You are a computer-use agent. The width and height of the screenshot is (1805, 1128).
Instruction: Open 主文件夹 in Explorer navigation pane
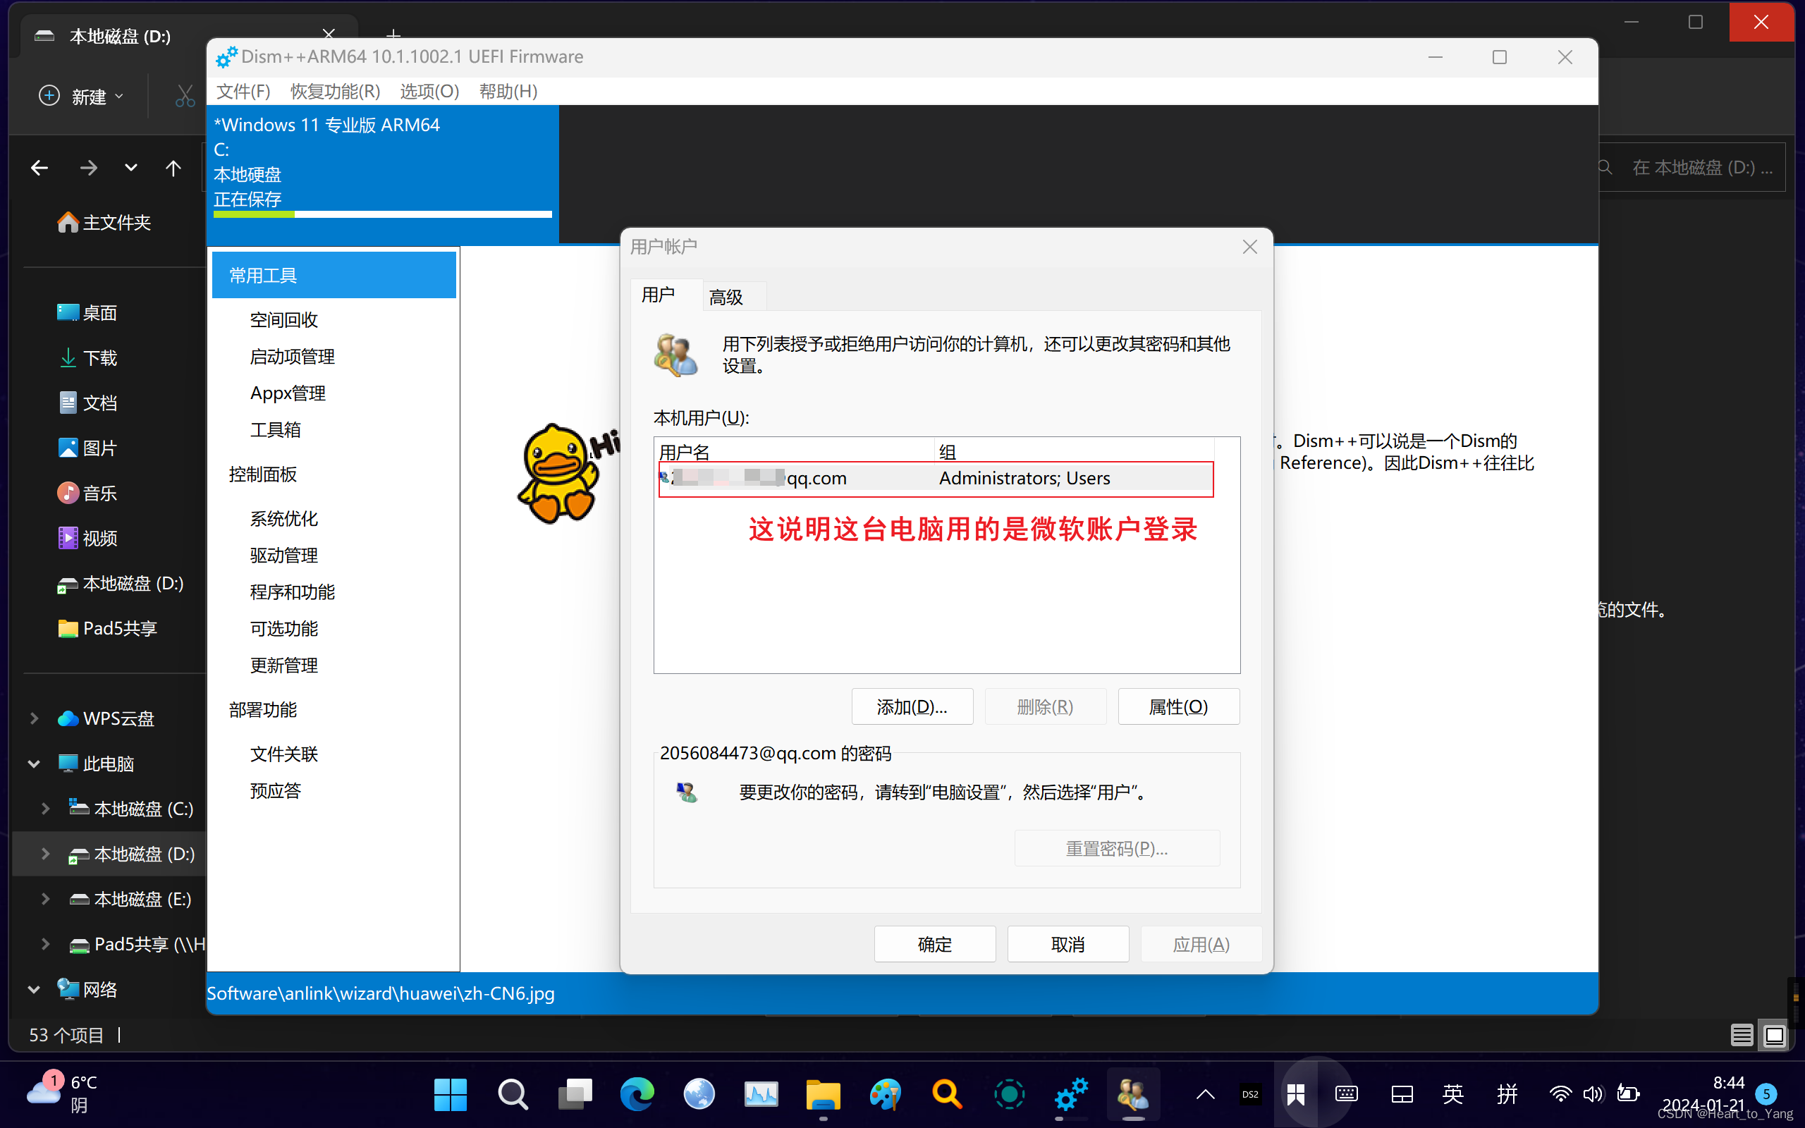pyautogui.click(x=104, y=222)
